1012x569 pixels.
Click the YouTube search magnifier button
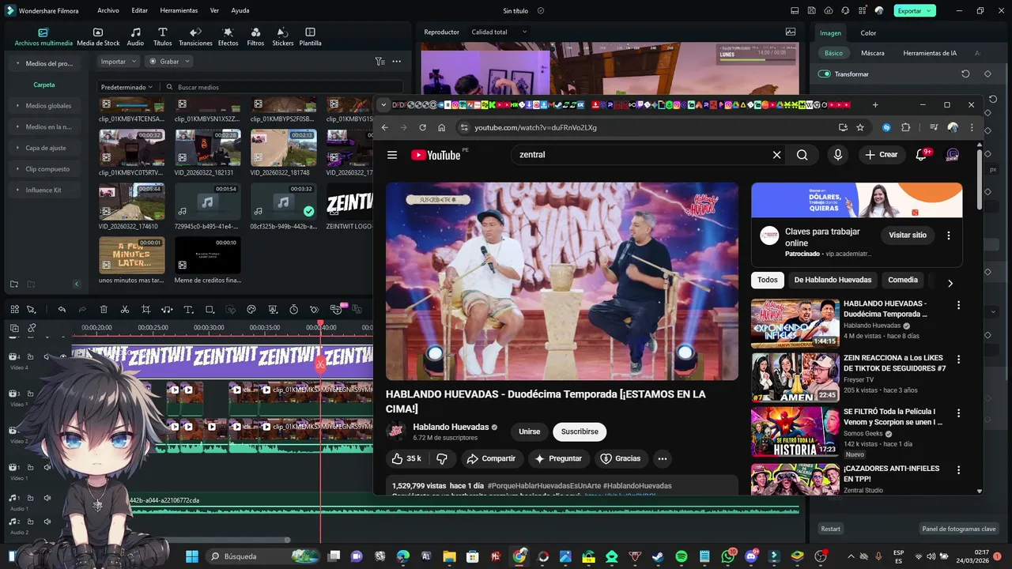[802, 155]
